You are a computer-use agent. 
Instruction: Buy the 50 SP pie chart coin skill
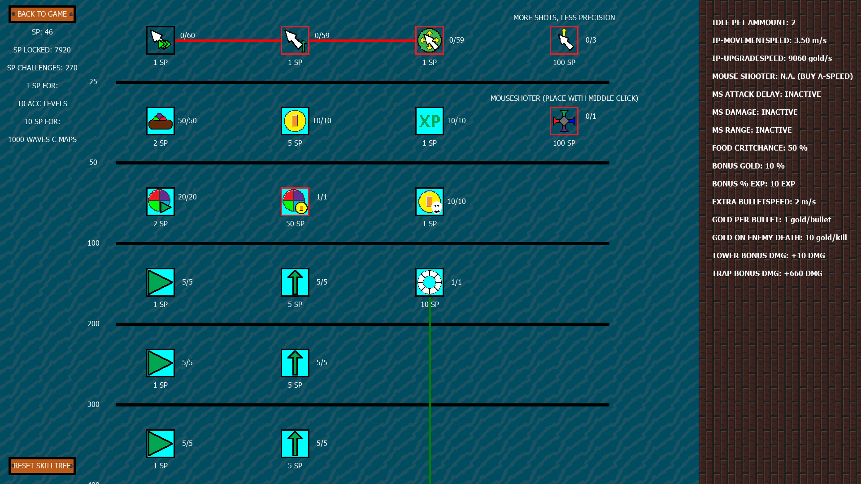click(295, 201)
